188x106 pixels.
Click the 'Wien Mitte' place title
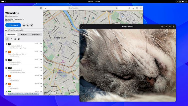(x=12, y=13)
